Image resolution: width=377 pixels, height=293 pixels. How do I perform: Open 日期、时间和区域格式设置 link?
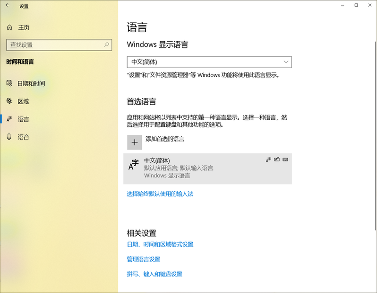click(x=160, y=245)
